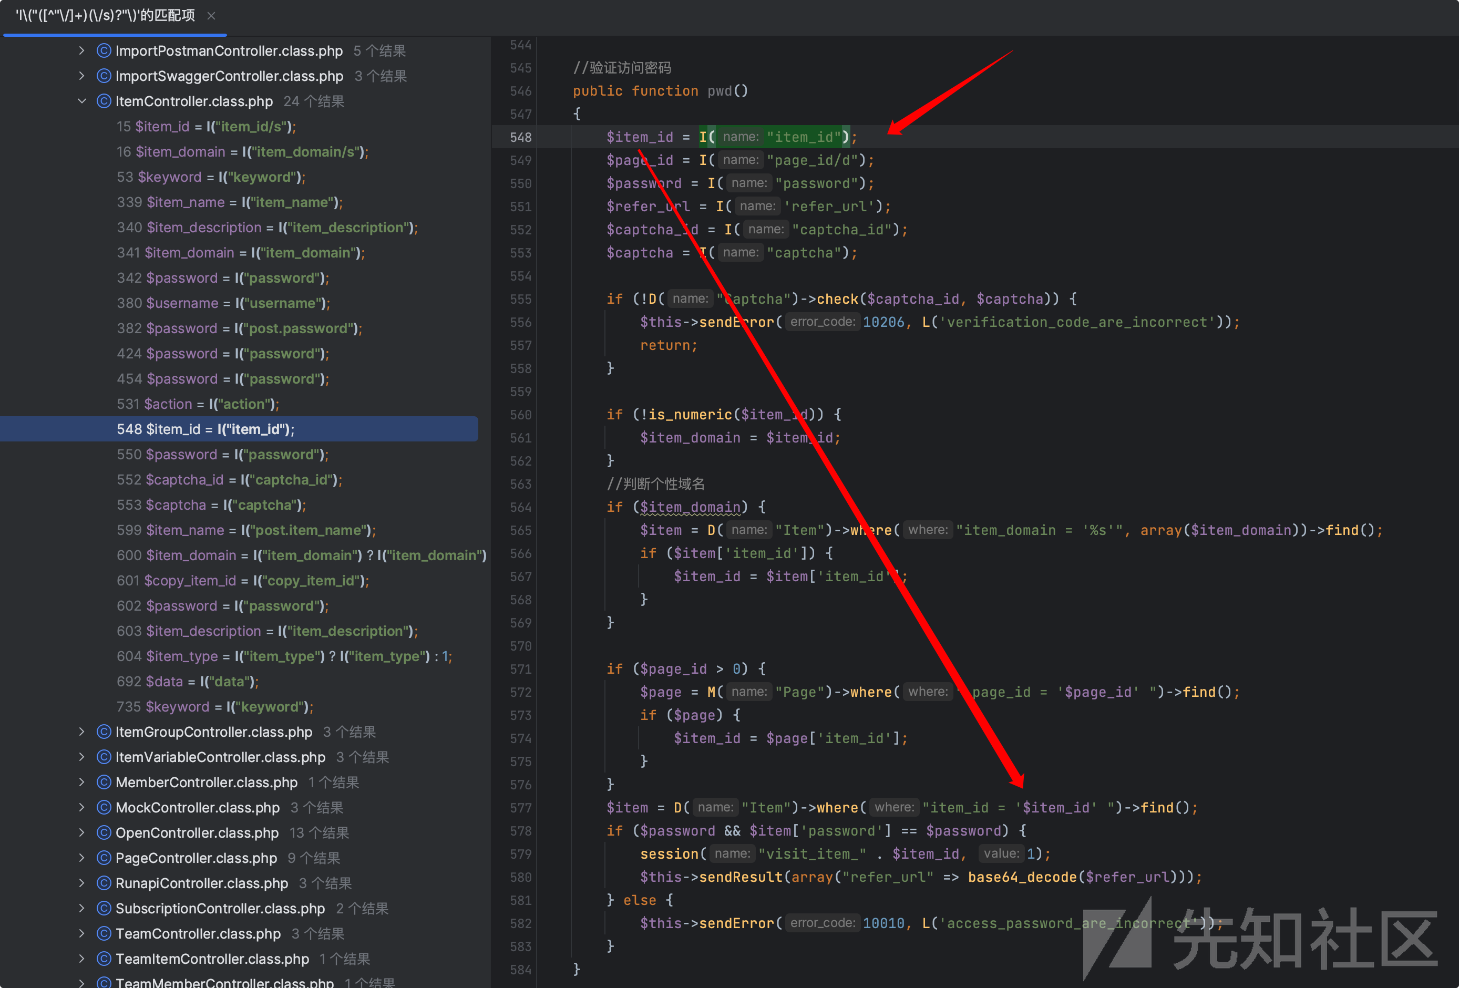
Task: Click base64_decode call on line 580
Action: click(1022, 877)
